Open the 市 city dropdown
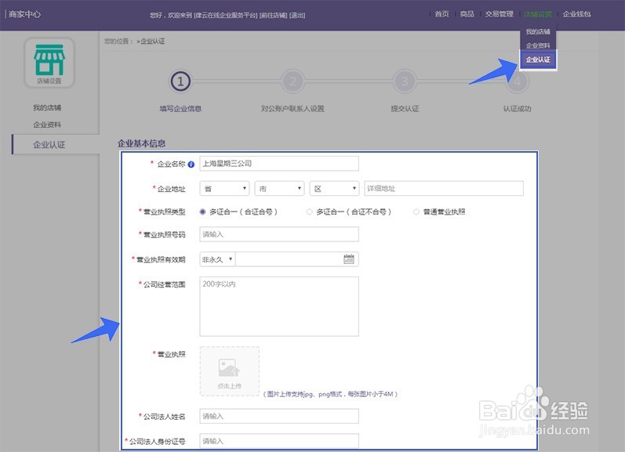Image resolution: width=625 pixels, height=452 pixels. pyautogui.click(x=279, y=188)
